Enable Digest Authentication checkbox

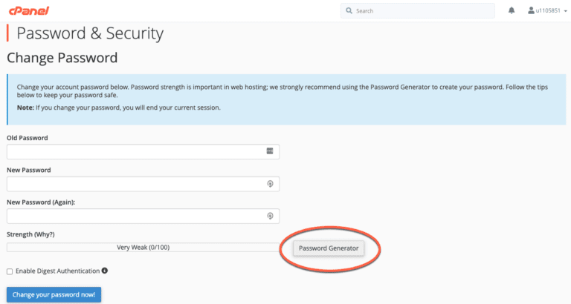coord(10,271)
